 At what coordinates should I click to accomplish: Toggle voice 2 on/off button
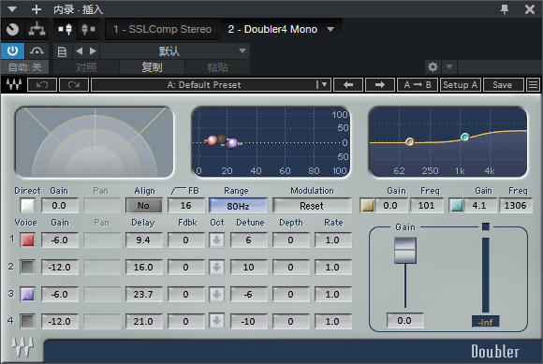[28, 267]
